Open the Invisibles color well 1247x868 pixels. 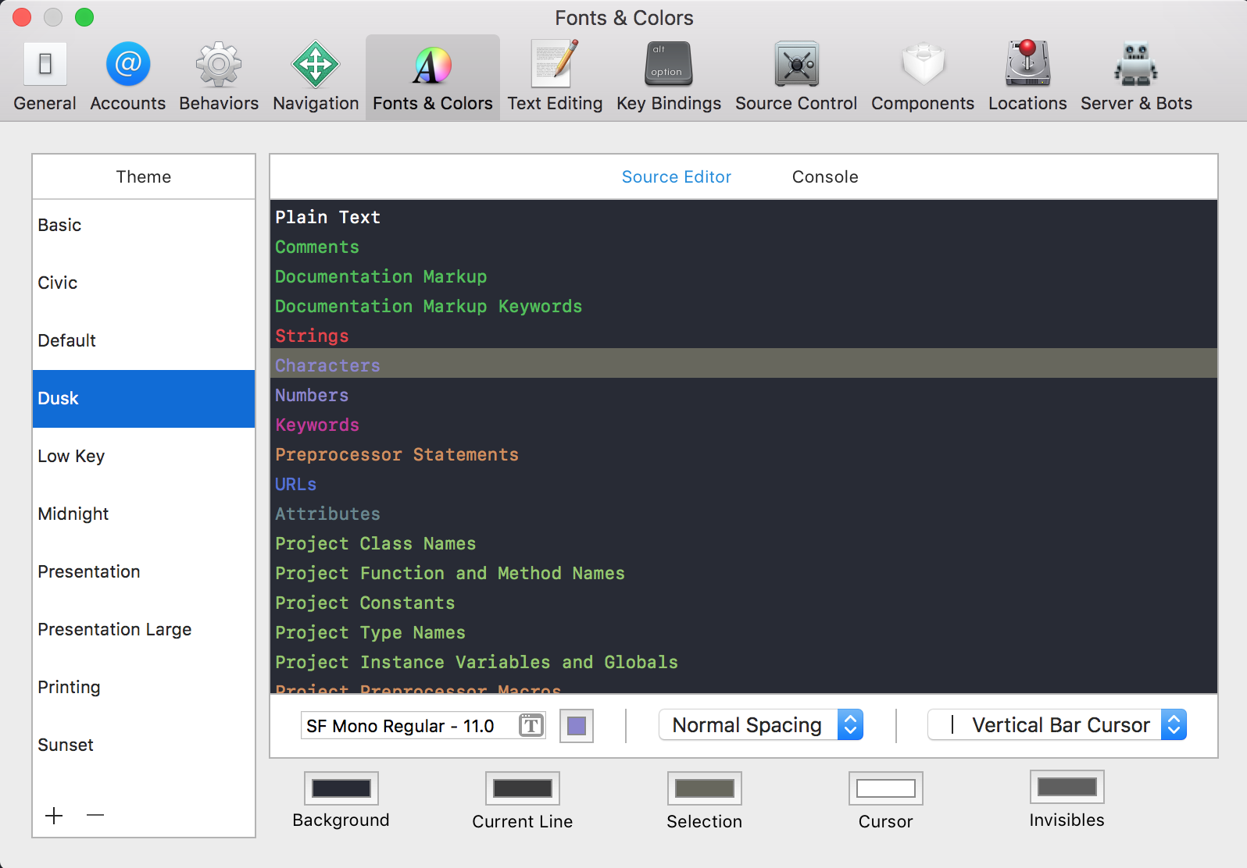1067,787
